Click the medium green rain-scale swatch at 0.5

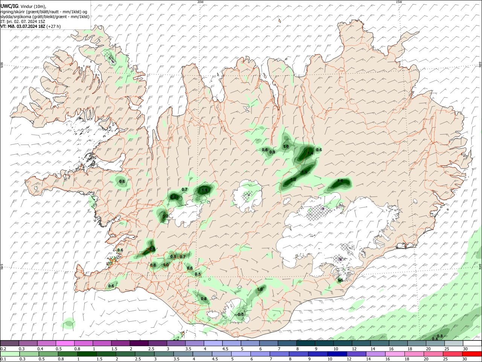coord(48,354)
